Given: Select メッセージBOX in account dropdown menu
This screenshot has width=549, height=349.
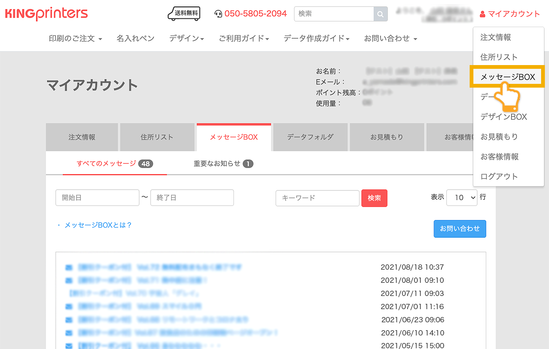Looking at the screenshot, I should [507, 77].
